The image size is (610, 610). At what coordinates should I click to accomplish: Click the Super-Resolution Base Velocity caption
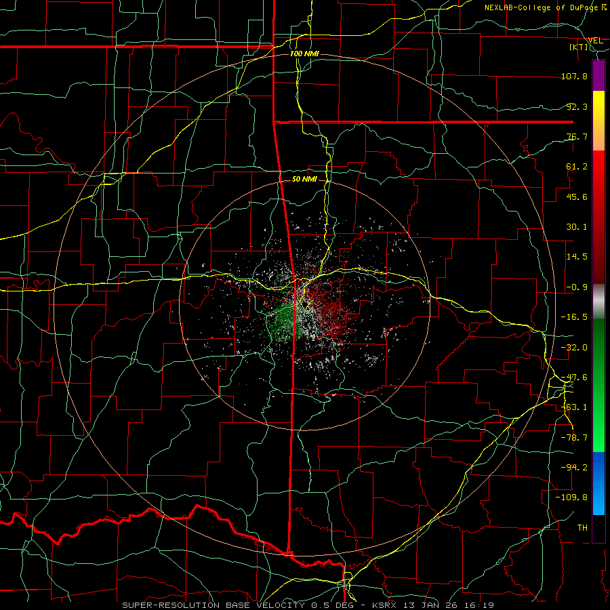point(308,605)
